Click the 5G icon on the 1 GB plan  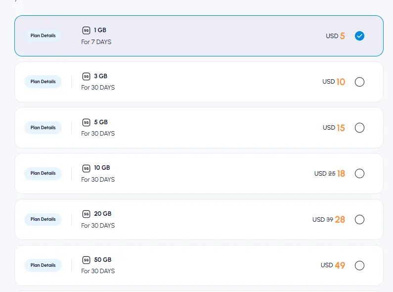coord(86,31)
